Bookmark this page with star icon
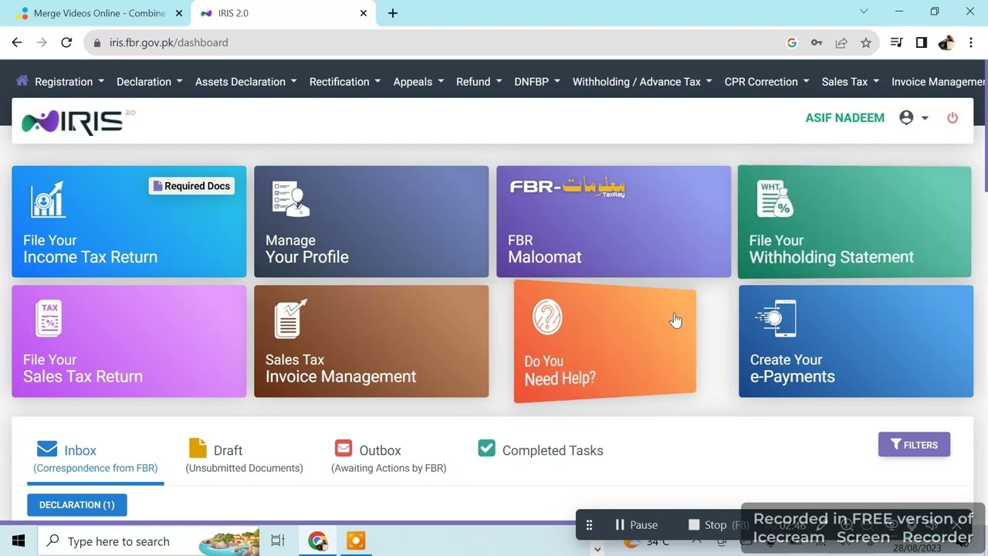Viewport: 988px width, 556px height. click(x=866, y=42)
